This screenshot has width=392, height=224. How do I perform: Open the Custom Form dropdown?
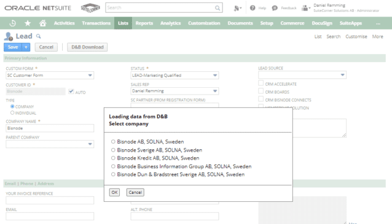pyautogui.click(x=90, y=75)
